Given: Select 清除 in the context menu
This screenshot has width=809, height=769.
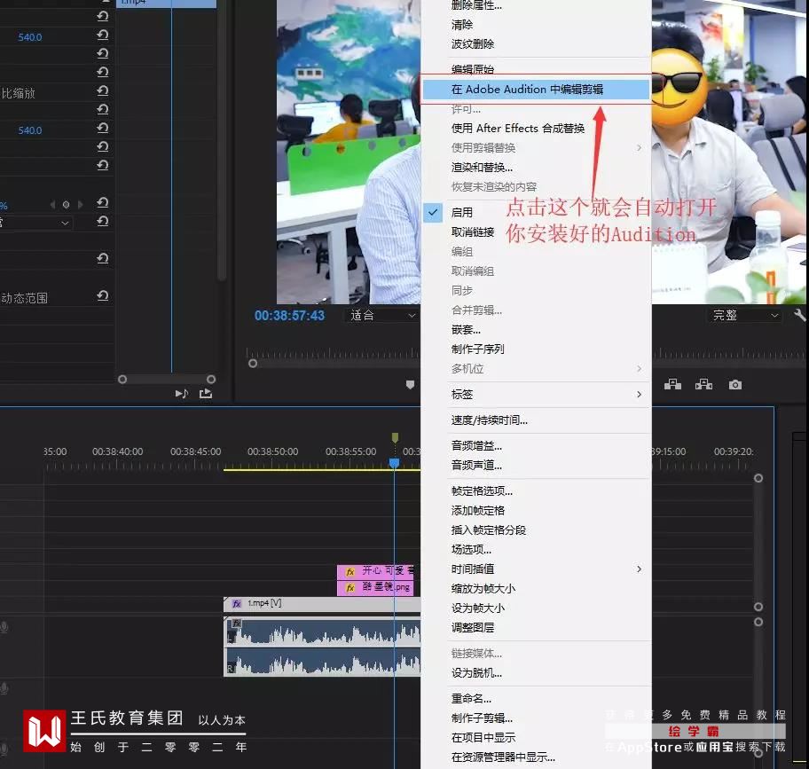Looking at the screenshot, I should [x=462, y=24].
